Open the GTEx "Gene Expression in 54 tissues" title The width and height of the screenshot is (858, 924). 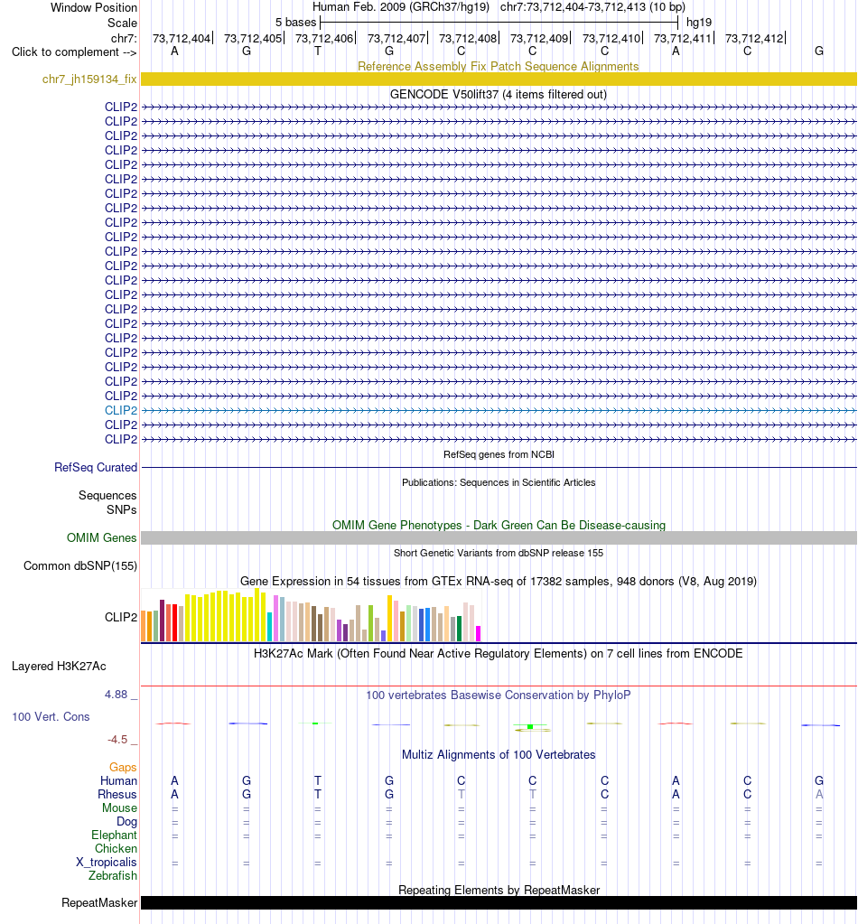[499, 581]
